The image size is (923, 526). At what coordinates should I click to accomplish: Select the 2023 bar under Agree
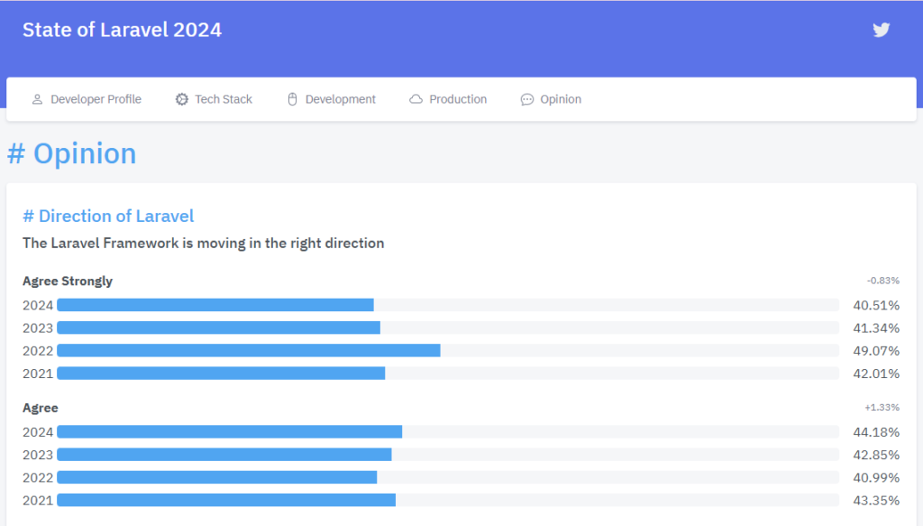coord(224,455)
